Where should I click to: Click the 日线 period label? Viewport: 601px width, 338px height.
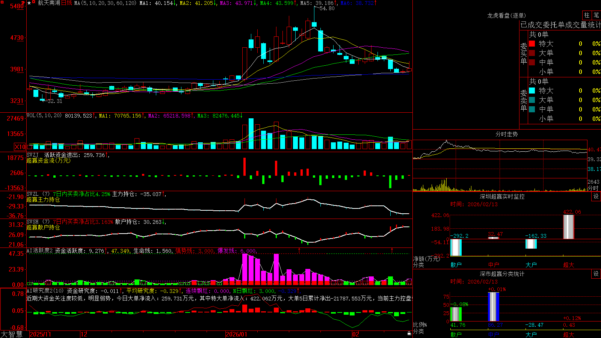pyautogui.click(x=66, y=3)
